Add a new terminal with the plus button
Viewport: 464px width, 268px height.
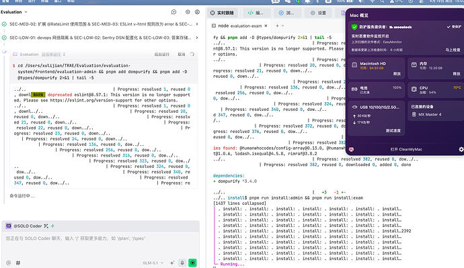click(277, 26)
